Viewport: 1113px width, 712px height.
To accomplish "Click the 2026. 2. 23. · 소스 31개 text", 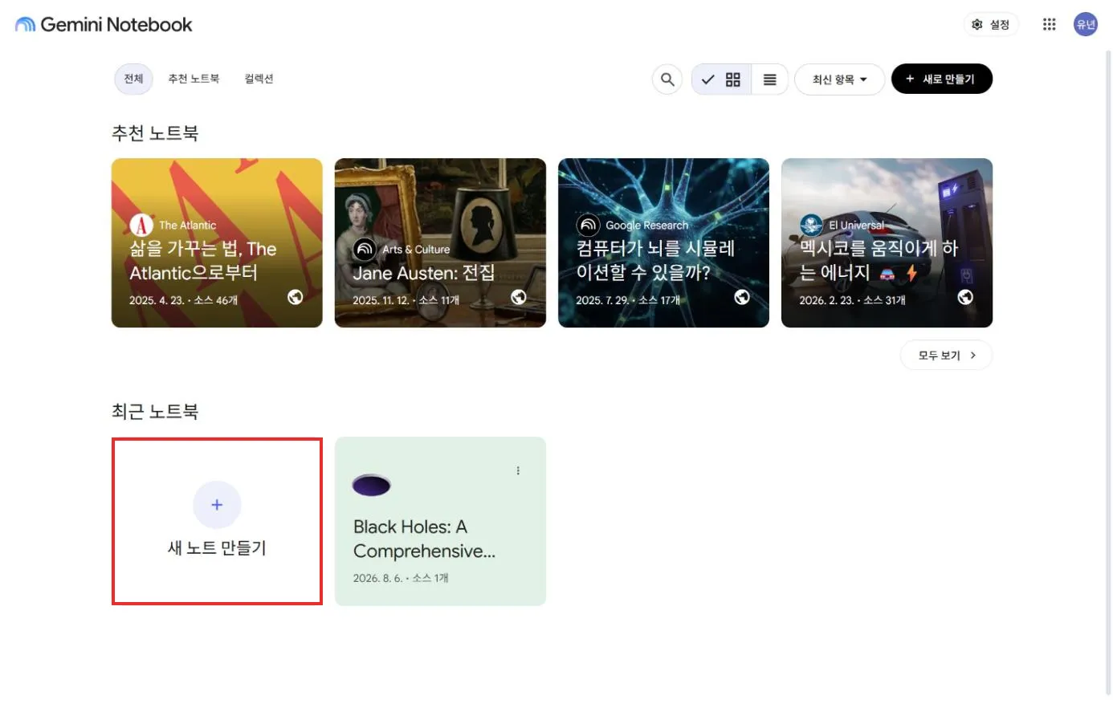I will [852, 300].
